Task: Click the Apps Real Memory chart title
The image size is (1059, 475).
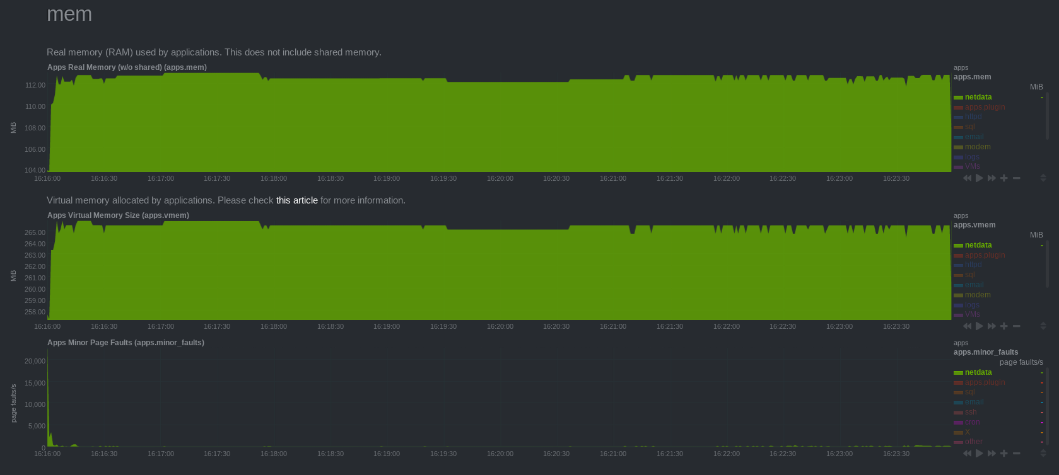Action: tap(127, 67)
